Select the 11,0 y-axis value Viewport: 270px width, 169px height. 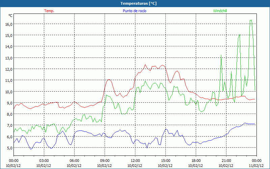[9, 80]
